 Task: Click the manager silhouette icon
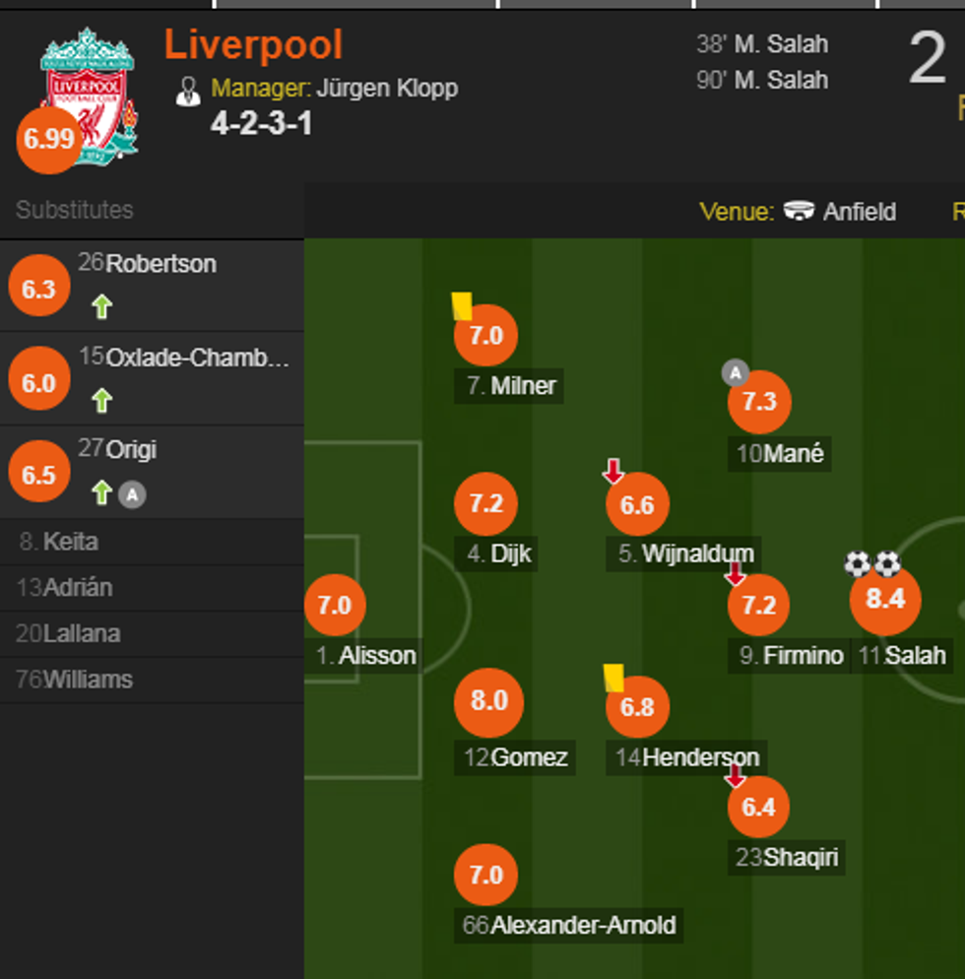pos(187,91)
